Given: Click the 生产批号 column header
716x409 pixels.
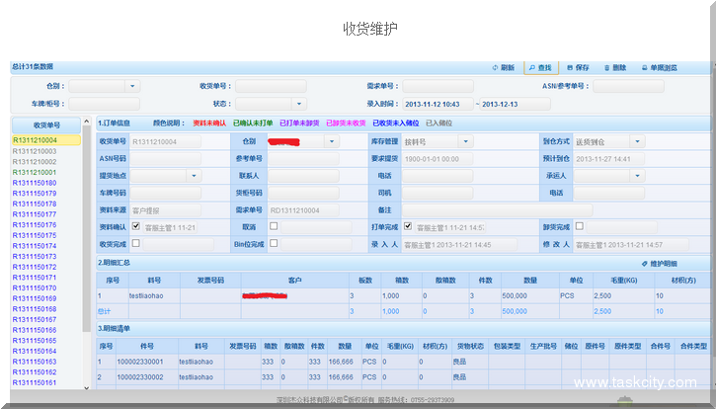Looking at the screenshot, I should (543, 346).
